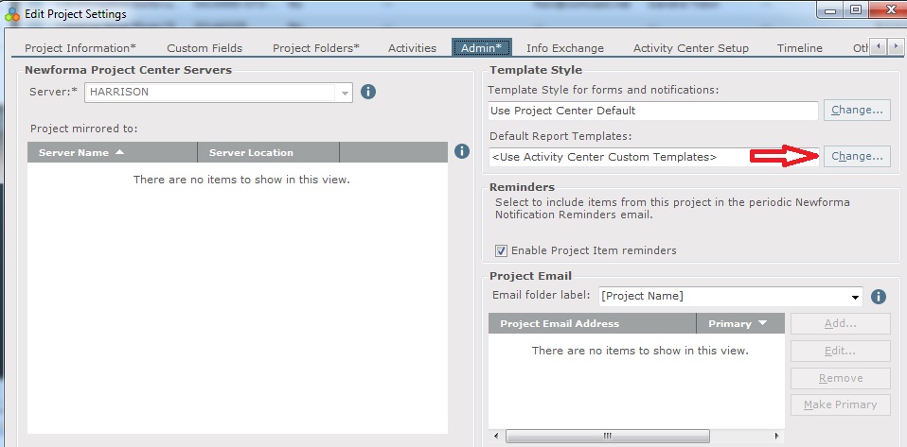This screenshot has width=907, height=447.
Task: Click Change for Template Style
Action: click(857, 110)
